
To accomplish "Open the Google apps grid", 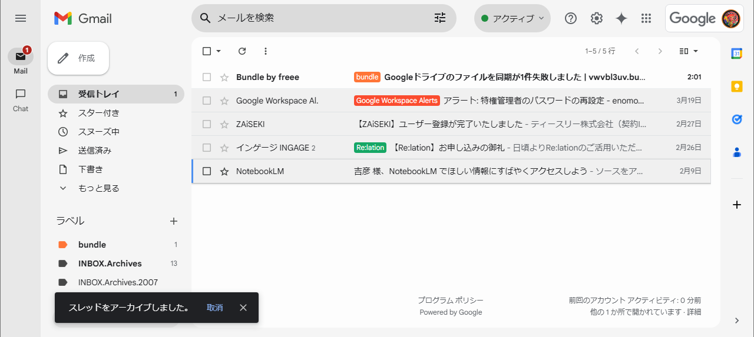I will 646,18.
